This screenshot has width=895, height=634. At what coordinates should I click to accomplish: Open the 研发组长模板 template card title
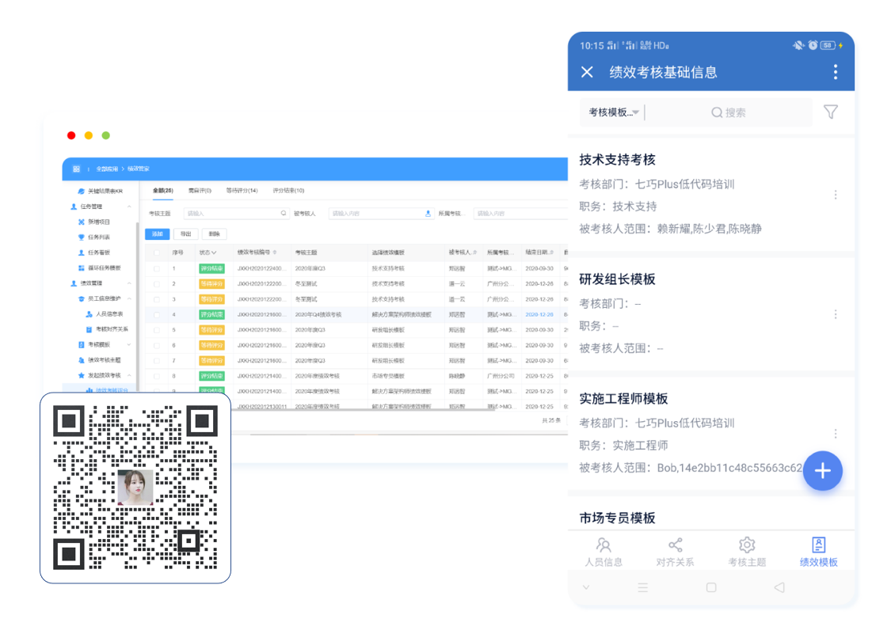coord(617,279)
